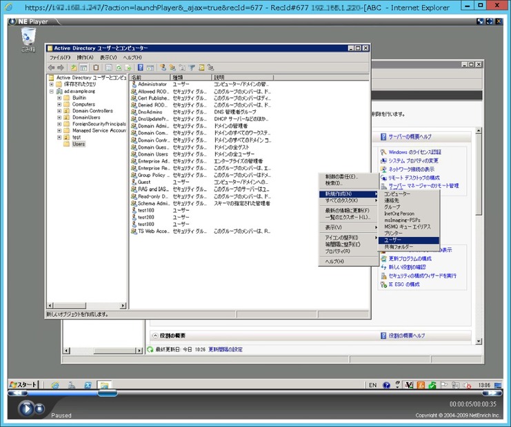Viewport: 511px width, 427px height.
Task: Click the Filter funnel toolbar icon
Action: (192, 67)
